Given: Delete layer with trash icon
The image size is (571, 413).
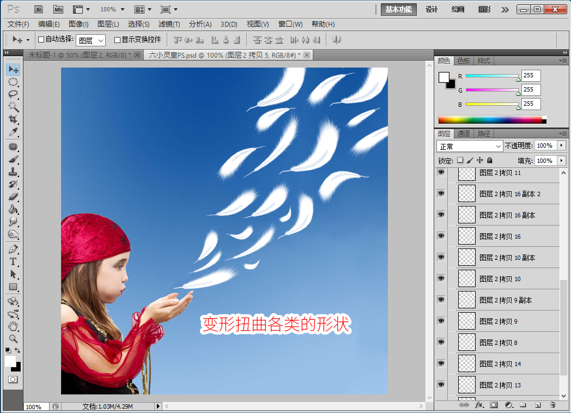Looking at the screenshot, I should click(552, 405).
